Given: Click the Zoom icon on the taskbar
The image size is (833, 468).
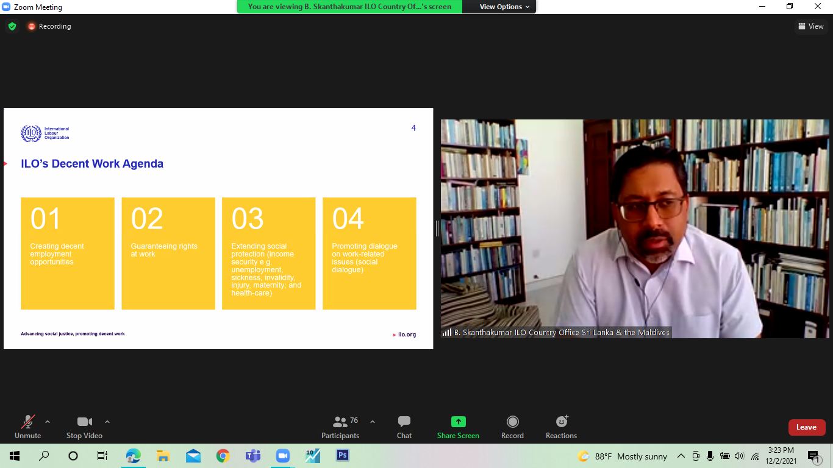Looking at the screenshot, I should 282,456.
